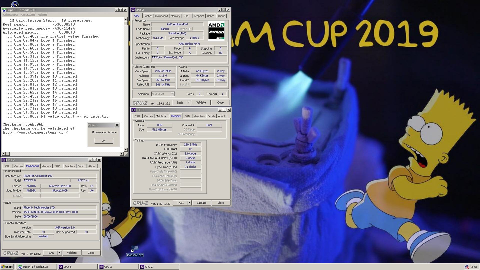Close the Finish dialog

point(117,125)
